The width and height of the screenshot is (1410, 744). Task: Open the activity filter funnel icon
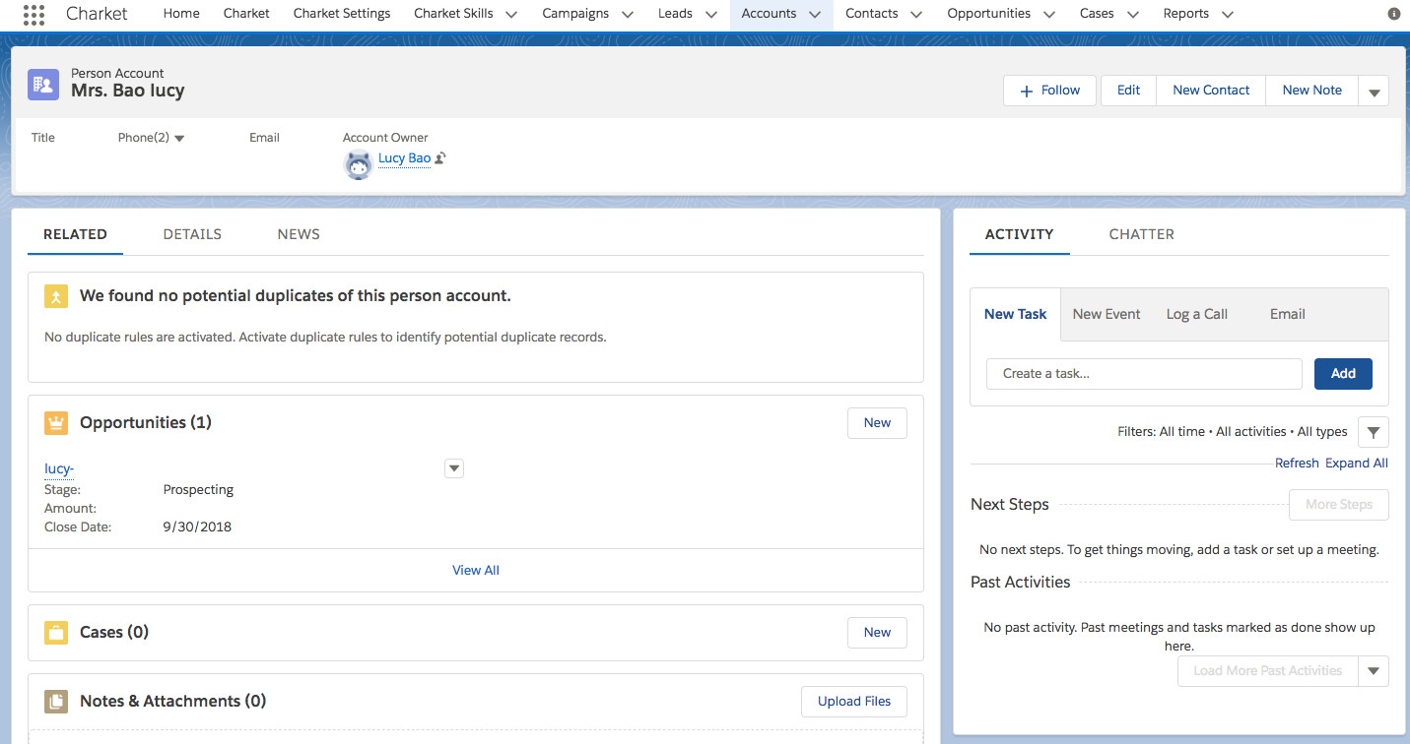pos(1373,432)
